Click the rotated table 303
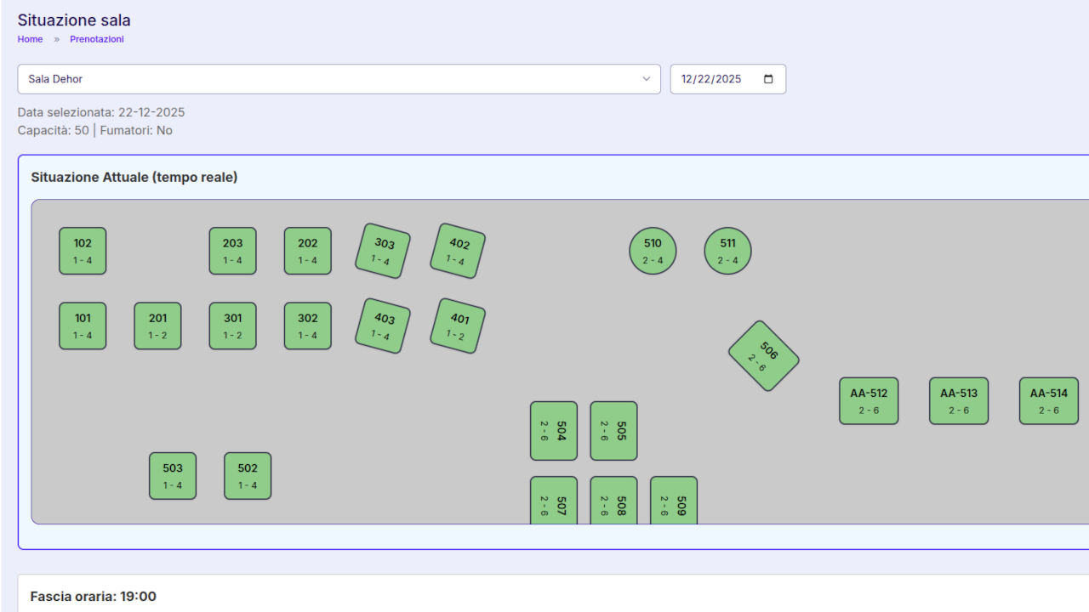 tap(382, 251)
